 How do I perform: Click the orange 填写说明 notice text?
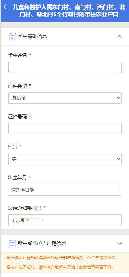click(x=62, y=262)
